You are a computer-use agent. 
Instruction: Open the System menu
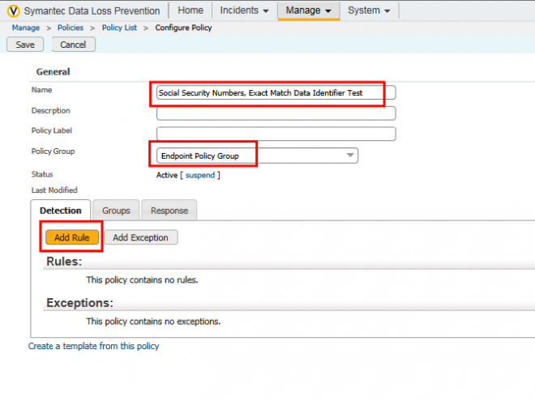369,11
